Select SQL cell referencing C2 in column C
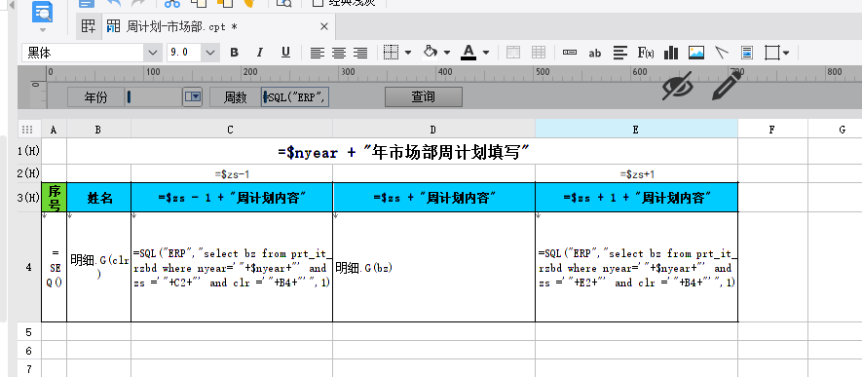This screenshot has height=377, width=862. 232,268
